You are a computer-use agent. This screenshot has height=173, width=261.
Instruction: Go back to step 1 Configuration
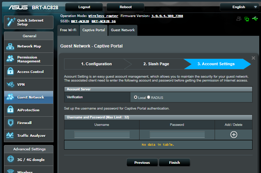[x=96, y=64]
